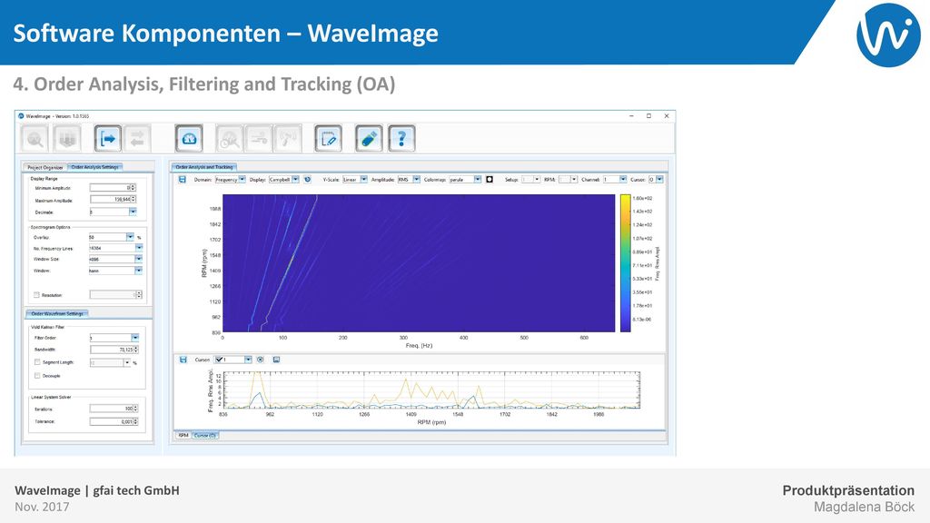Enable the Segment Length checkbox
930x523 pixels.
(x=37, y=362)
